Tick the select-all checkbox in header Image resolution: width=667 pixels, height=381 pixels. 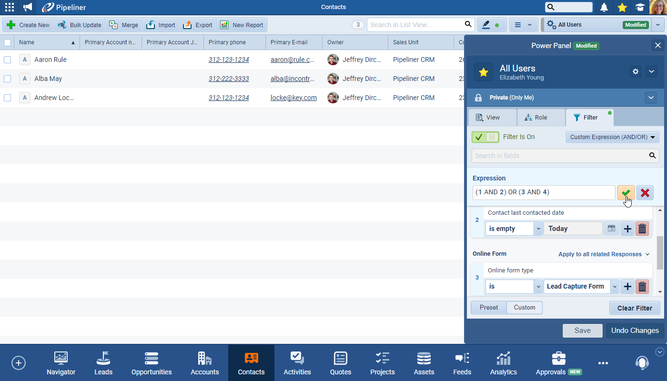pos(7,42)
